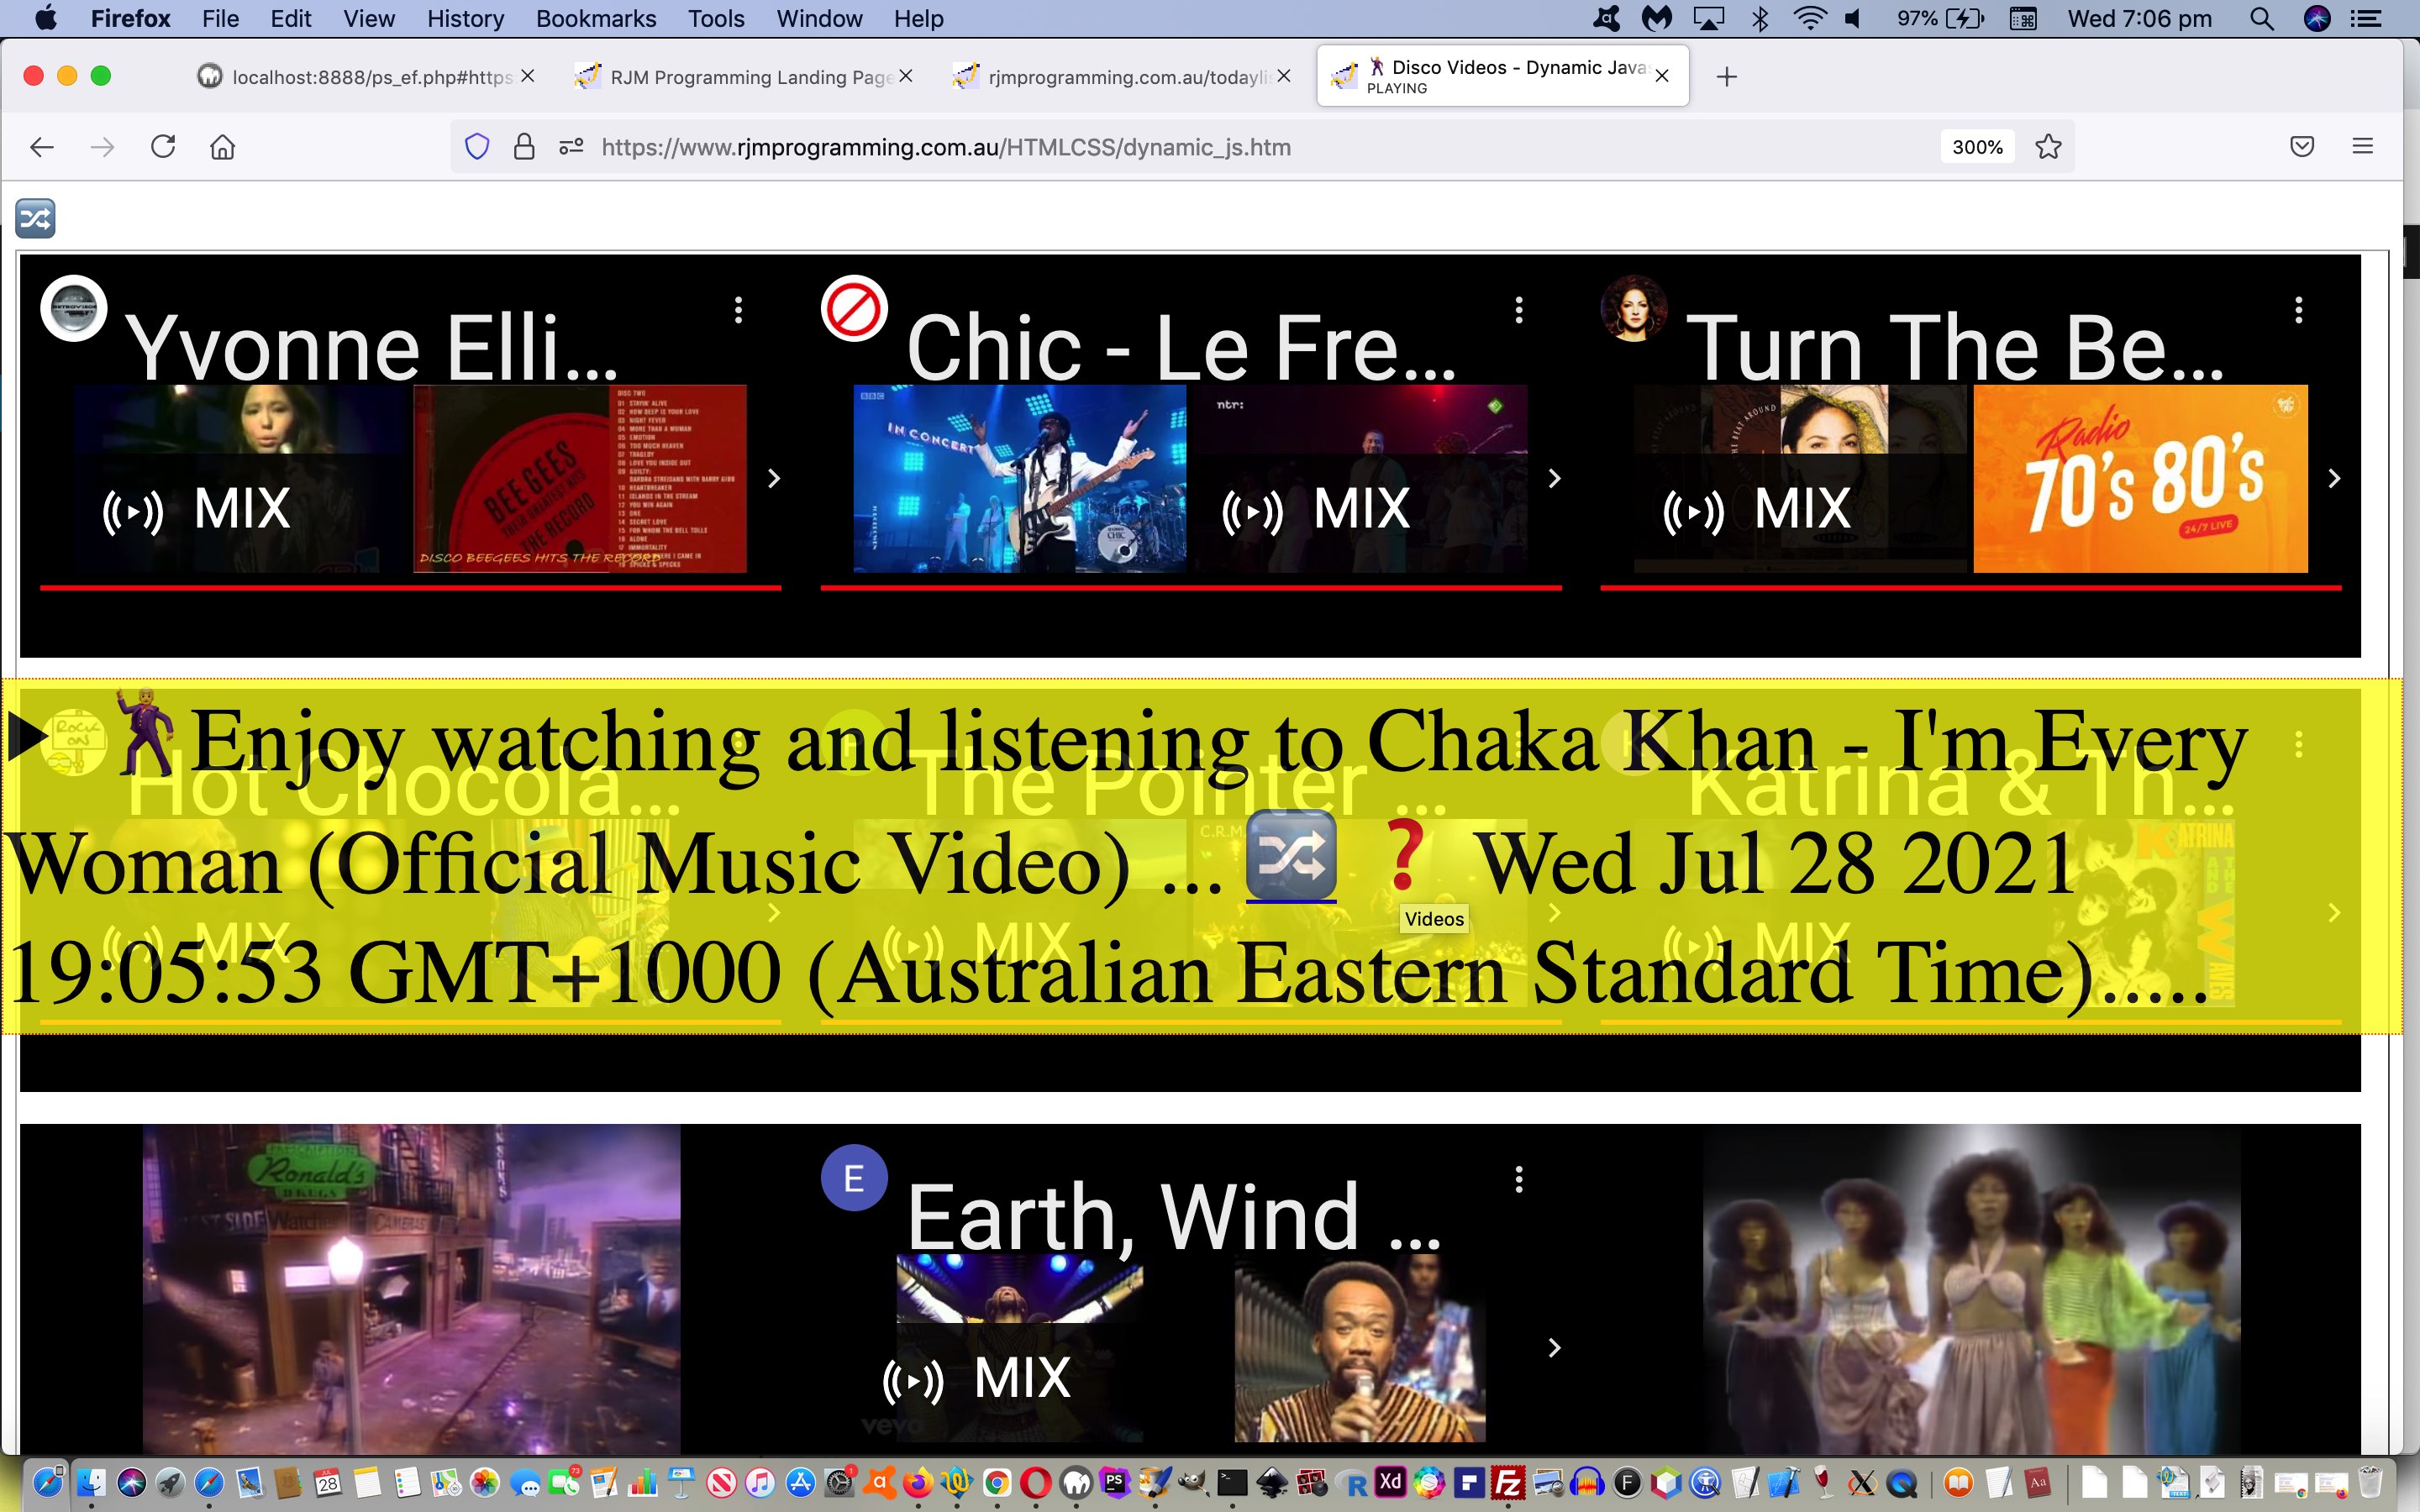This screenshot has height=1512, width=2420.
Task: Click the purple E avatar for Earth, Wind
Action: pos(854,1178)
